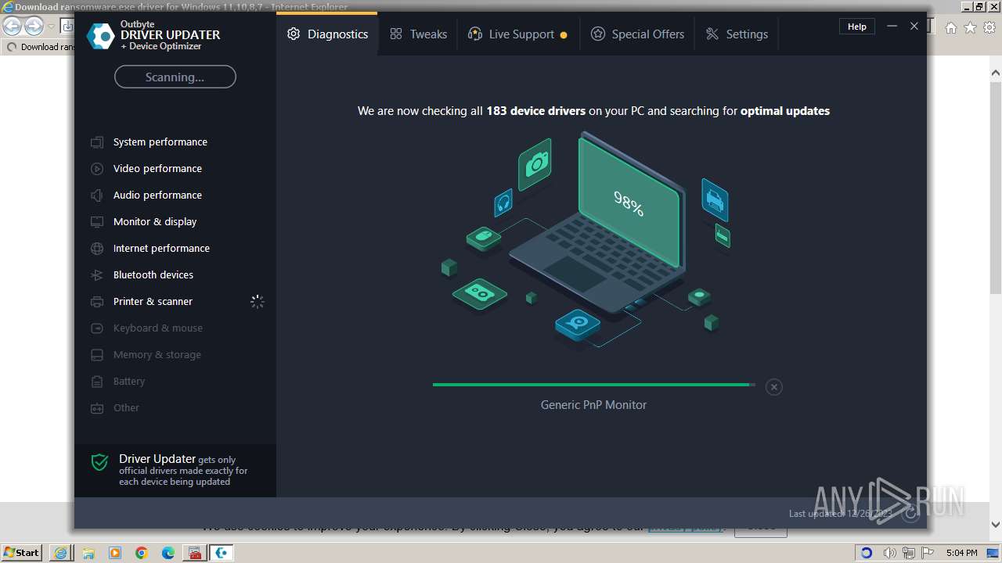Click the Keyboard & mouse icon
Screen dimensions: 1002x563
click(97, 328)
